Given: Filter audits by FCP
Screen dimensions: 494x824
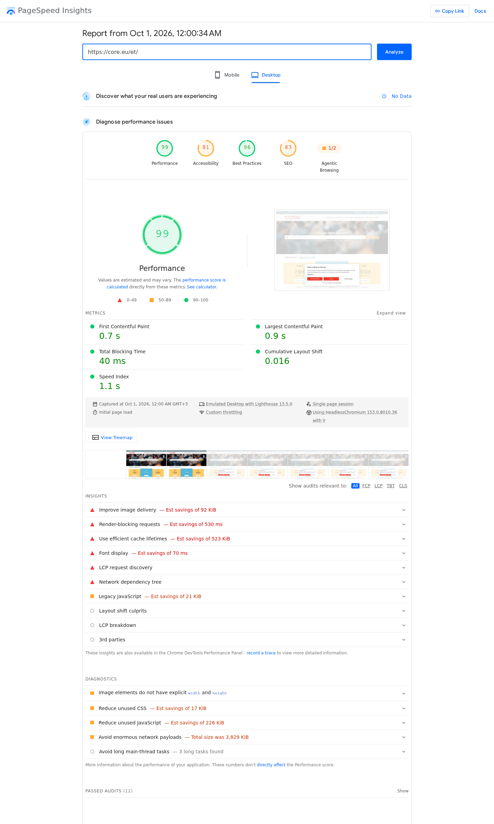Looking at the screenshot, I should (x=366, y=486).
